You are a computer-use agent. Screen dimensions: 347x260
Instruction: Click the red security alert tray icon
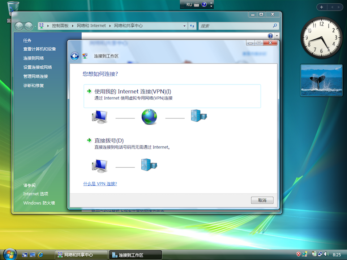[299, 254]
